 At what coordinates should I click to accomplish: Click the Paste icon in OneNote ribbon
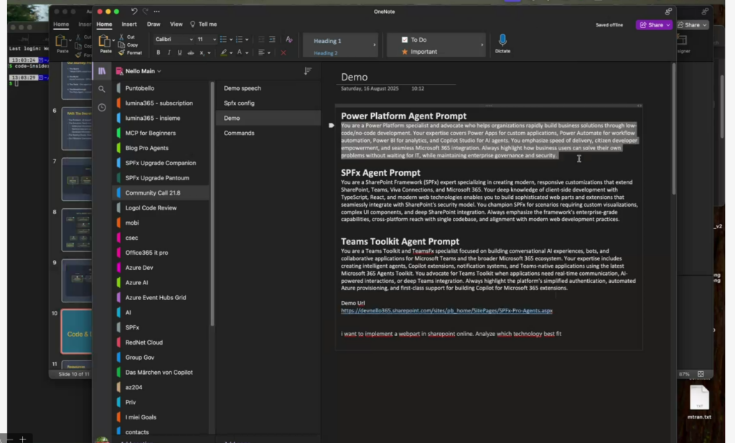[104, 41]
